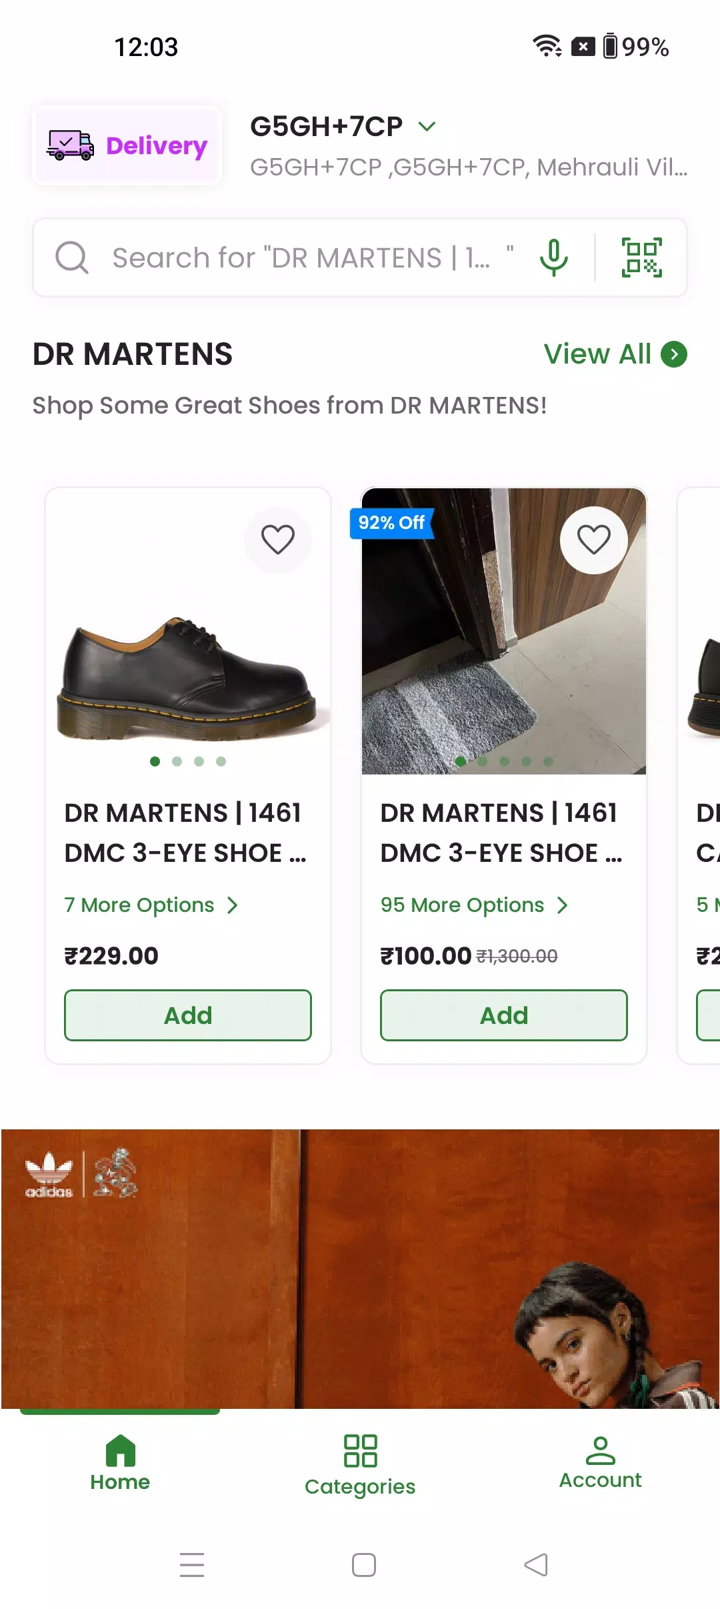Favorite the ₹229.00 Dr Martens shoe
The image size is (720, 1609).
[278, 540]
